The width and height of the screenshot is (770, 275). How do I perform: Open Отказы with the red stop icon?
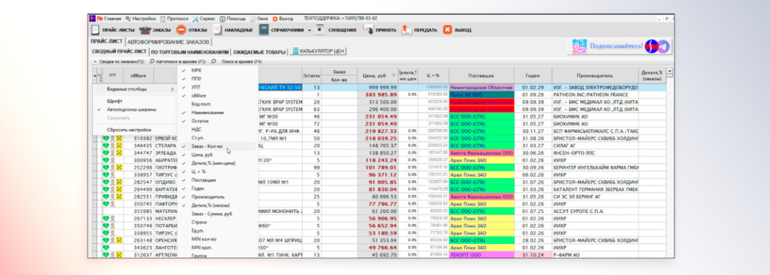click(181, 30)
